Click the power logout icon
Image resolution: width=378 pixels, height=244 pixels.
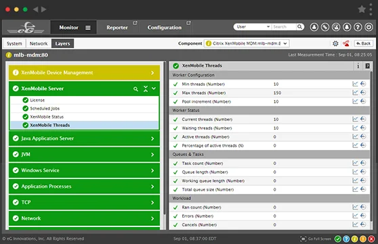369,27
